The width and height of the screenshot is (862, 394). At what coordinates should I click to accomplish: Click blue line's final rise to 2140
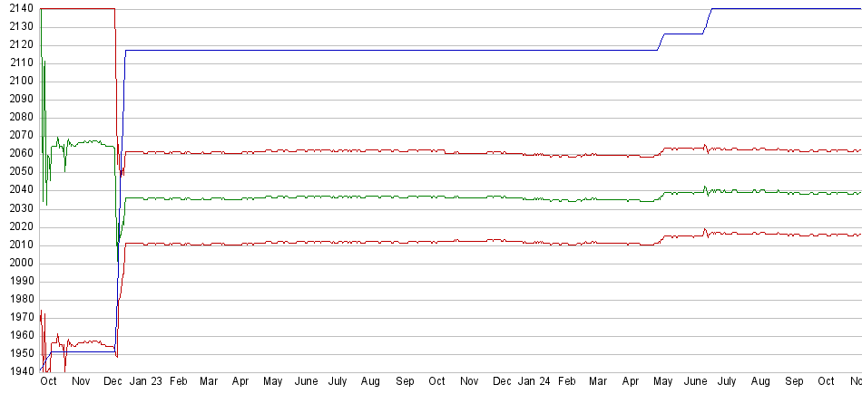707,21
